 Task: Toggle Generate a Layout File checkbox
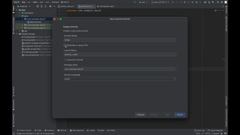click(65, 45)
